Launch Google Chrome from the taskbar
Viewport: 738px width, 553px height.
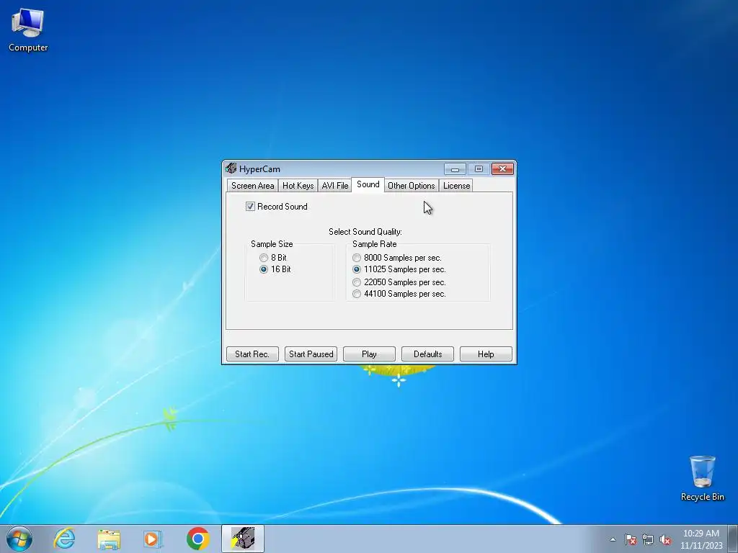[198, 539]
